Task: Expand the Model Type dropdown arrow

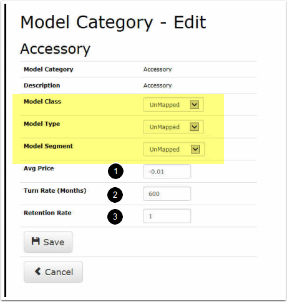Action: (194, 127)
